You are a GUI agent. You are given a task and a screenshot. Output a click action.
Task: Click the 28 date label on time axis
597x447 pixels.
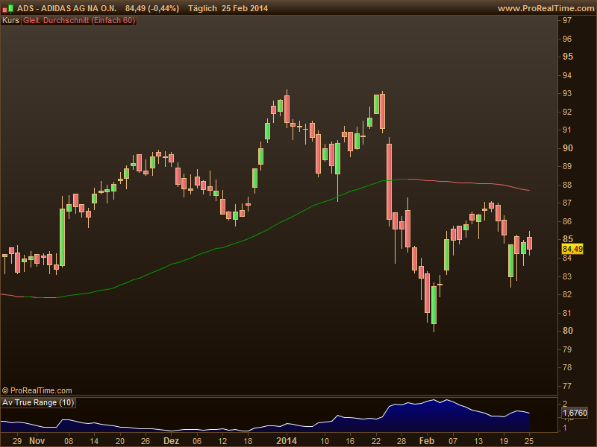[401, 441]
